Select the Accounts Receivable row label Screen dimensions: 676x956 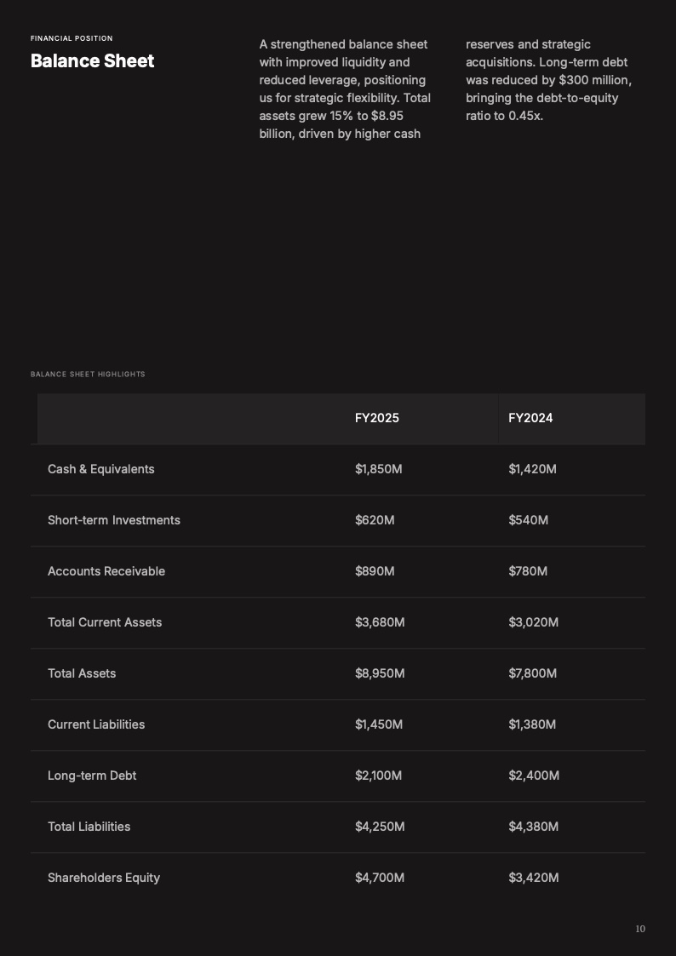106,571
